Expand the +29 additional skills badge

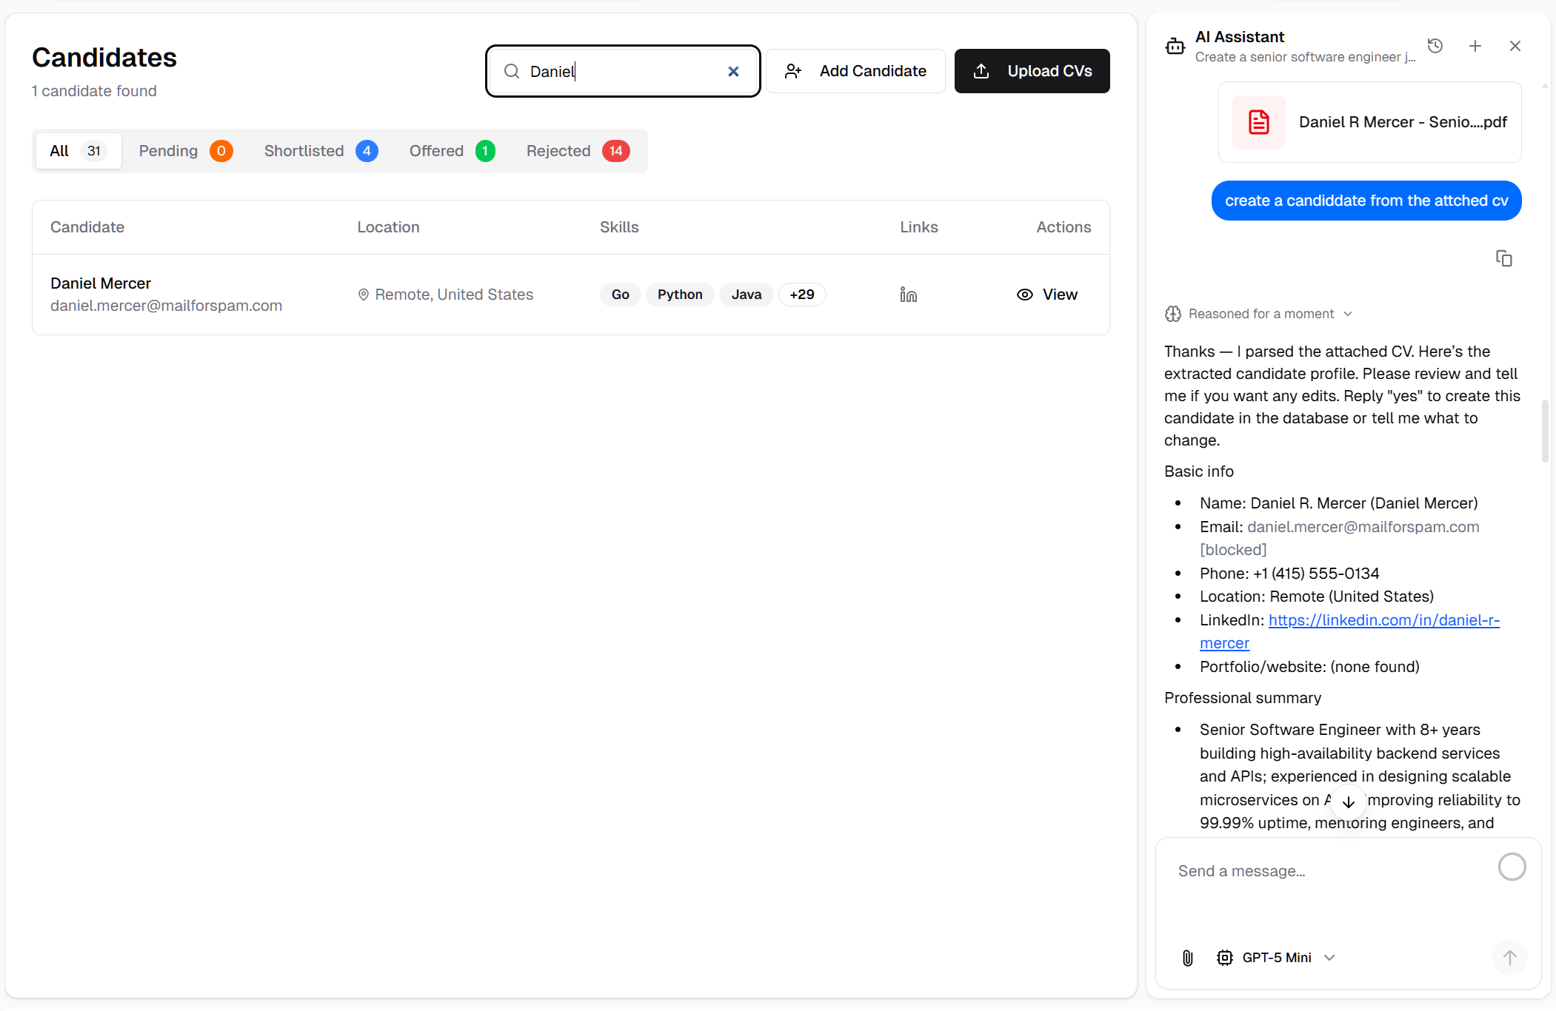(801, 295)
